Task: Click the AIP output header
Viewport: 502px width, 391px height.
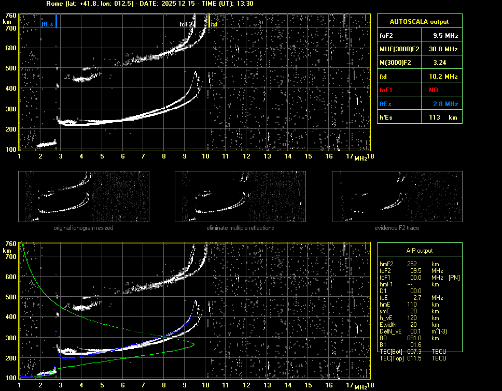Action: 419,250
